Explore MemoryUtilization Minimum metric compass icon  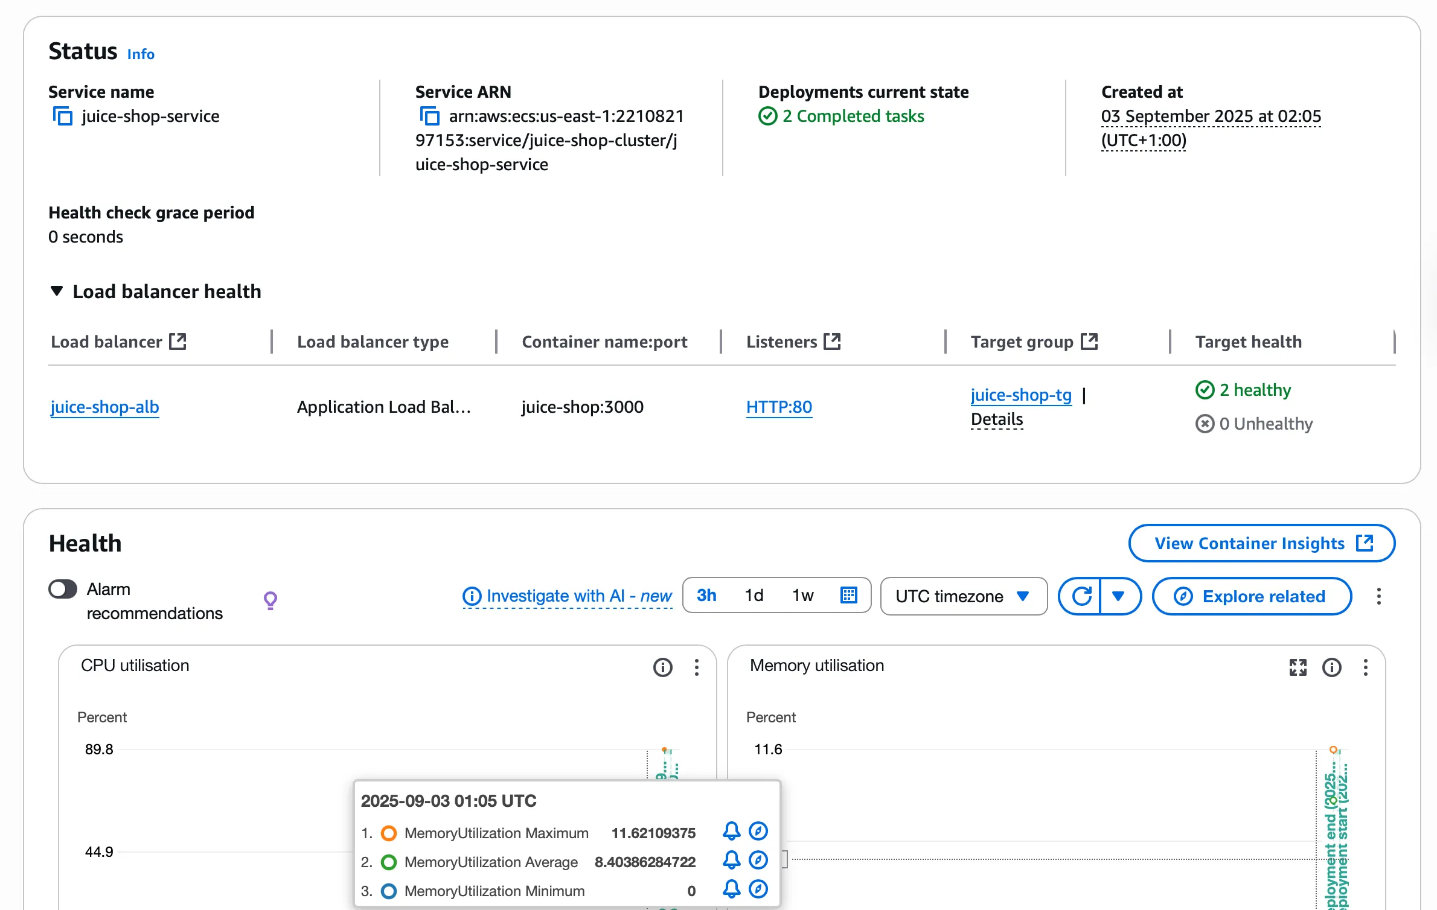(758, 889)
